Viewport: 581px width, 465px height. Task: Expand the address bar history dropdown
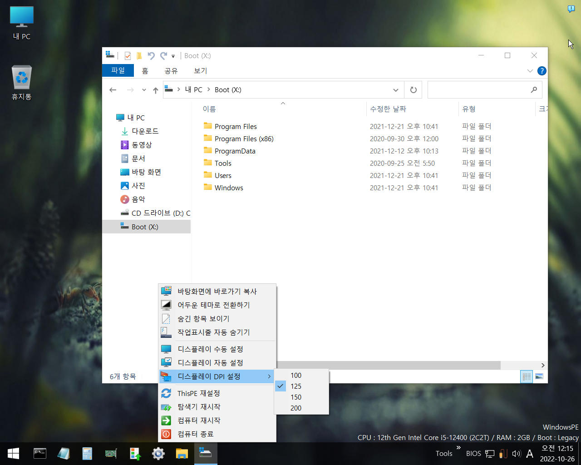coord(396,90)
